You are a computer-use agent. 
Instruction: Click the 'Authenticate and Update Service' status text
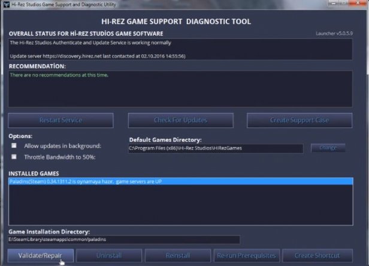click(x=89, y=42)
